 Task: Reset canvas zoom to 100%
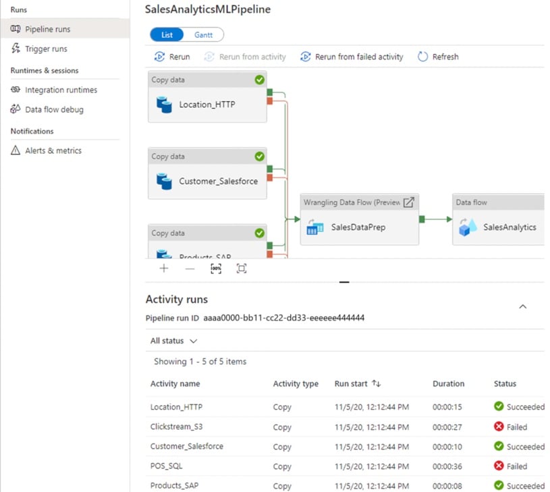click(216, 269)
